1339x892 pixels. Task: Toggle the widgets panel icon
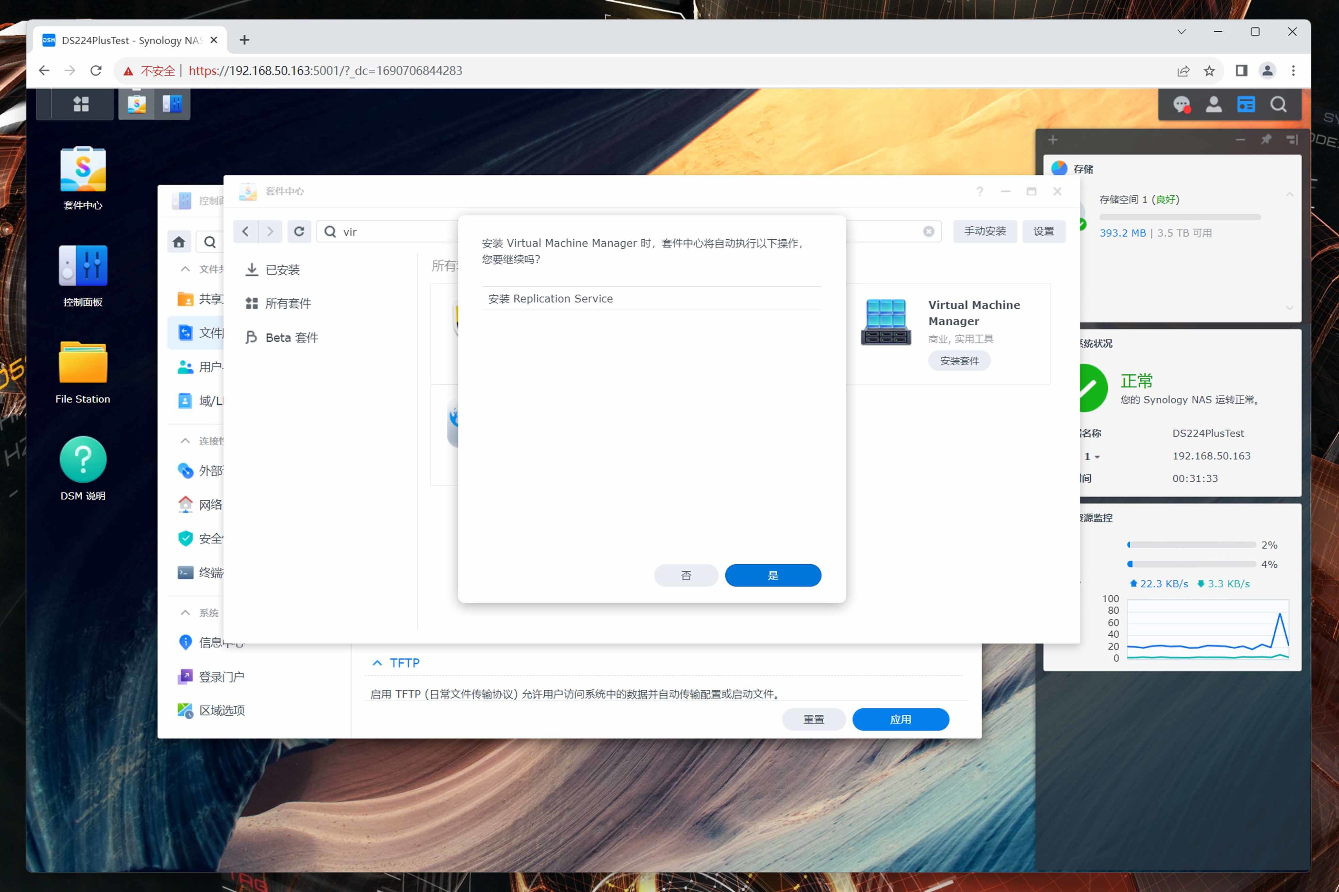[x=1246, y=105]
